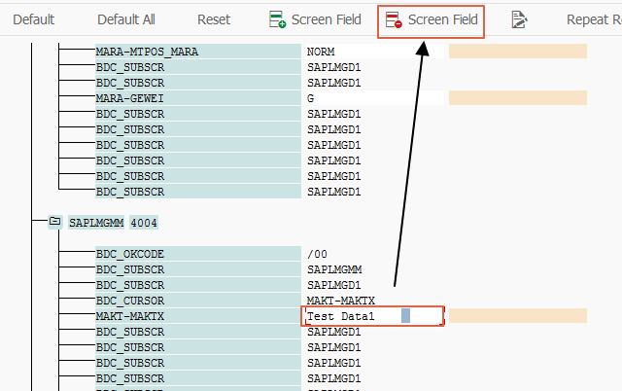This screenshot has width=622, height=391.
Task: Select the MARA-GEWEI field row
Action: 198,98
